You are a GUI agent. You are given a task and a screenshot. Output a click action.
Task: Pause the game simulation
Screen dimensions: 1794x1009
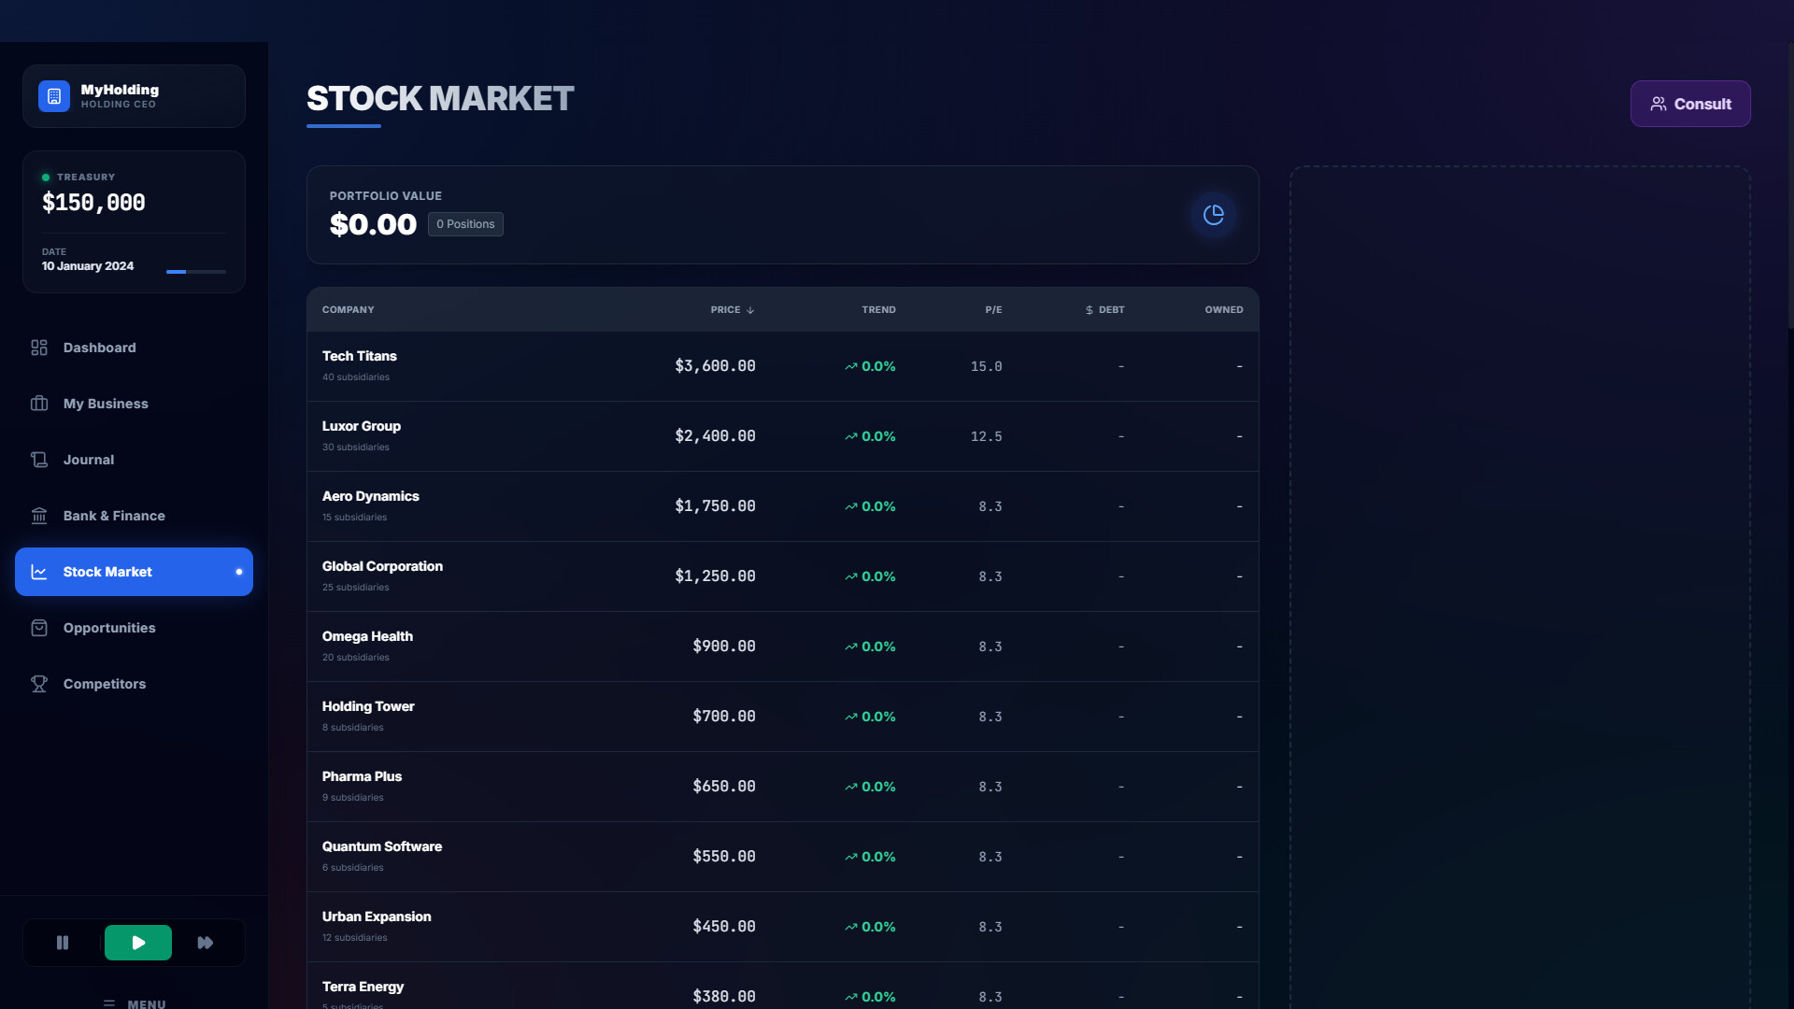click(63, 943)
